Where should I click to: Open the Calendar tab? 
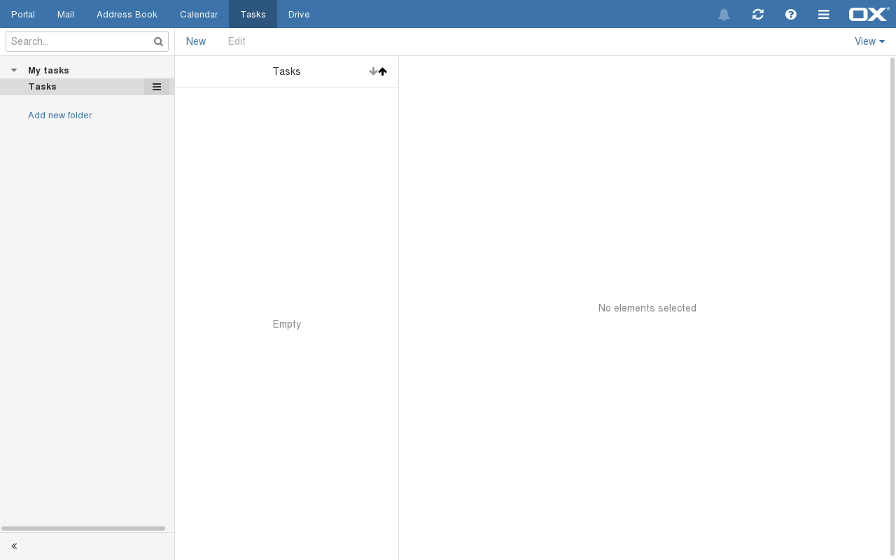tap(199, 14)
